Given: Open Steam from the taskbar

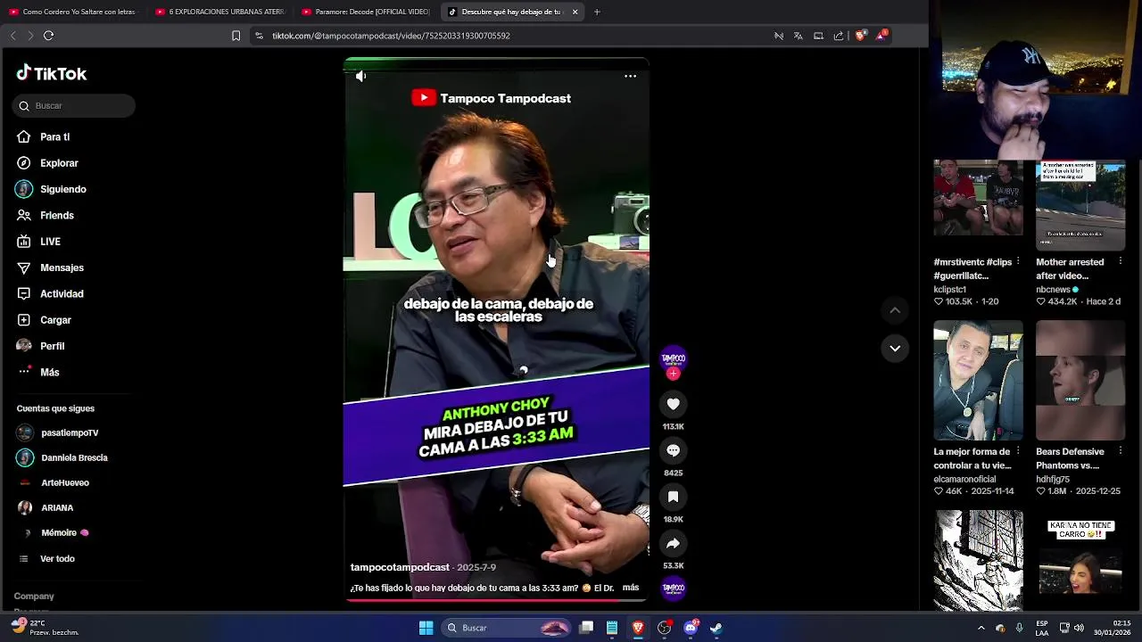Looking at the screenshot, I should click(716, 628).
